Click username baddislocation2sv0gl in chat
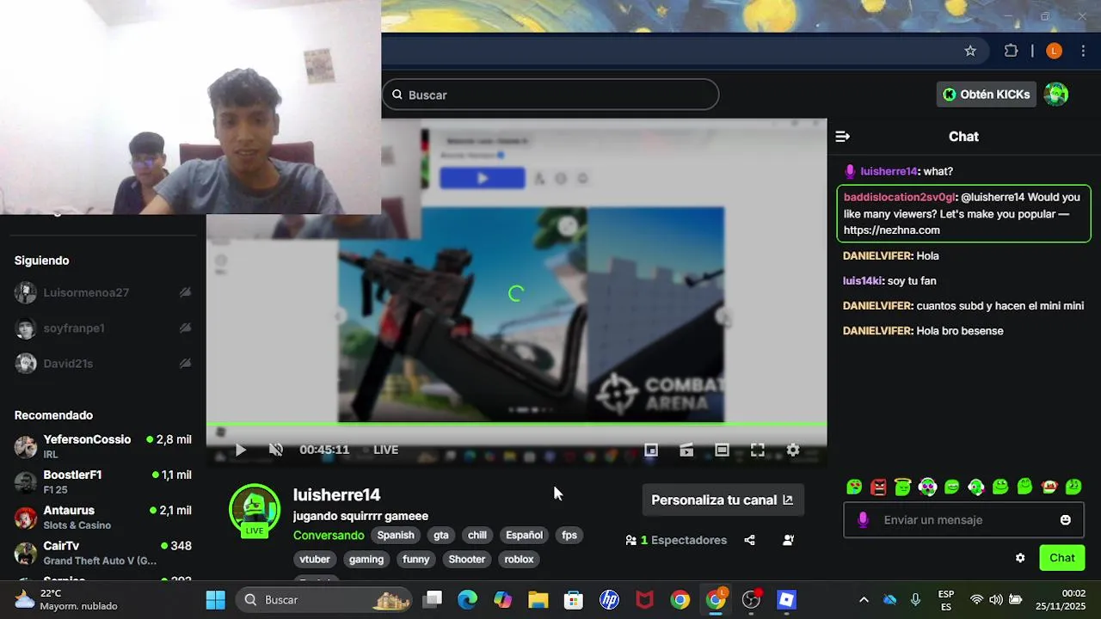Image resolution: width=1101 pixels, height=619 pixels. click(899, 197)
